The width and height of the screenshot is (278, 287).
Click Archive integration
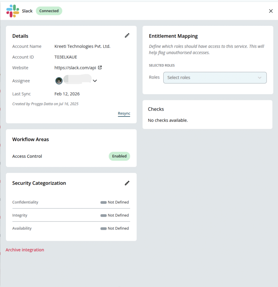tap(25, 250)
